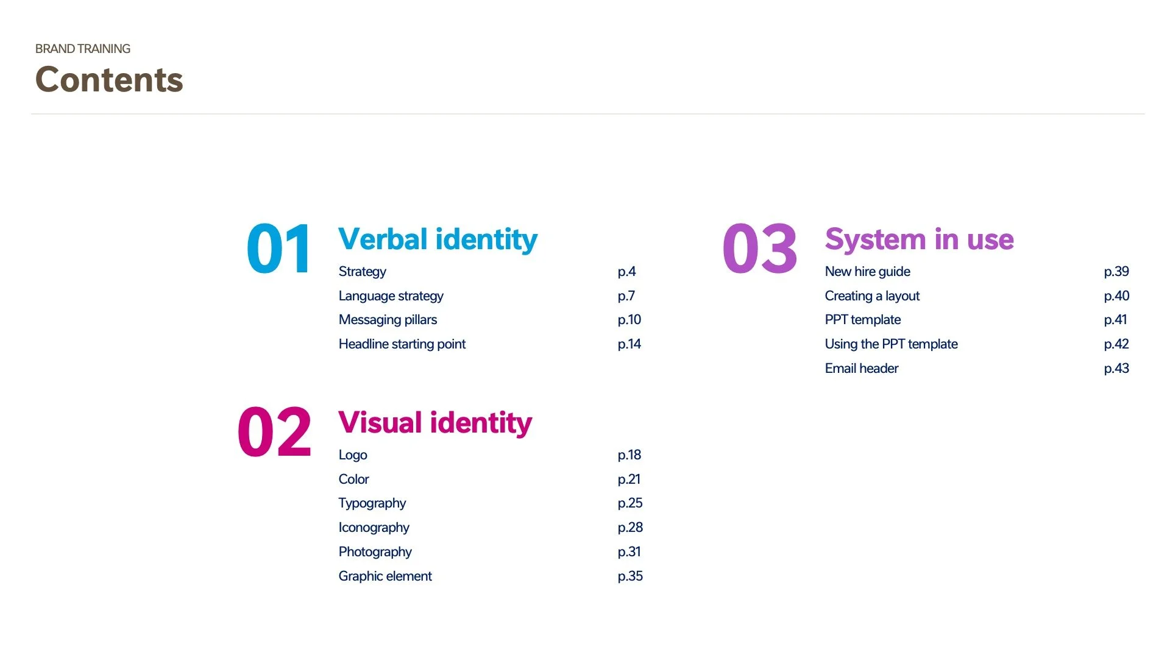The width and height of the screenshot is (1170, 658).
Task: Click page number p.21
Action: pos(628,479)
